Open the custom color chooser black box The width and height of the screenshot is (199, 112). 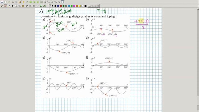coord(86,6)
